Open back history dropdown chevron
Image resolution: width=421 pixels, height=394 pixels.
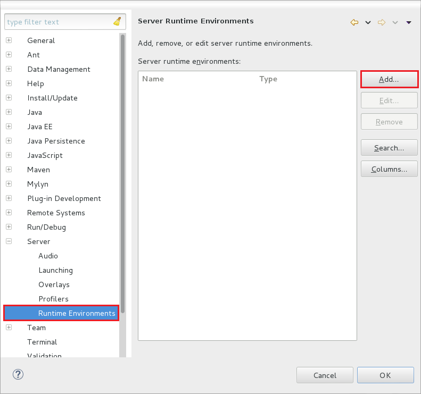(368, 22)
